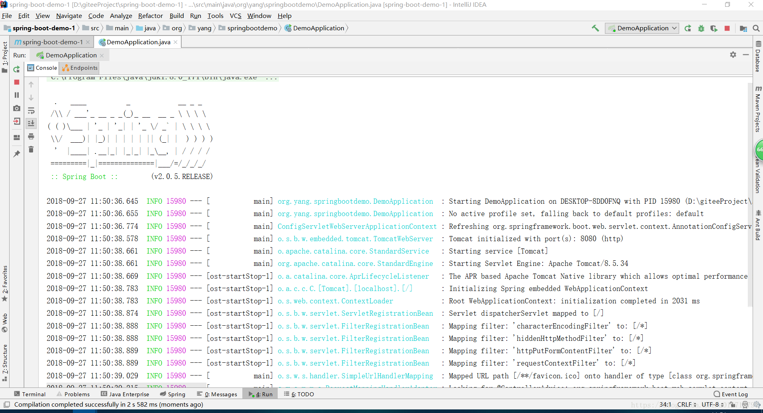Click the Exit icon in Run panel

tap(17, 121)
